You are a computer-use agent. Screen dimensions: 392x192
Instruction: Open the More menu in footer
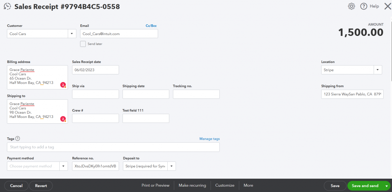[x=248, y=186]
